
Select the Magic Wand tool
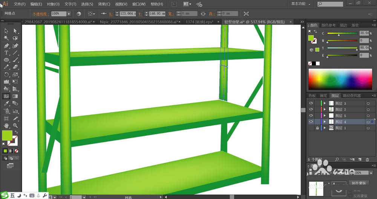tap(6, 38)
